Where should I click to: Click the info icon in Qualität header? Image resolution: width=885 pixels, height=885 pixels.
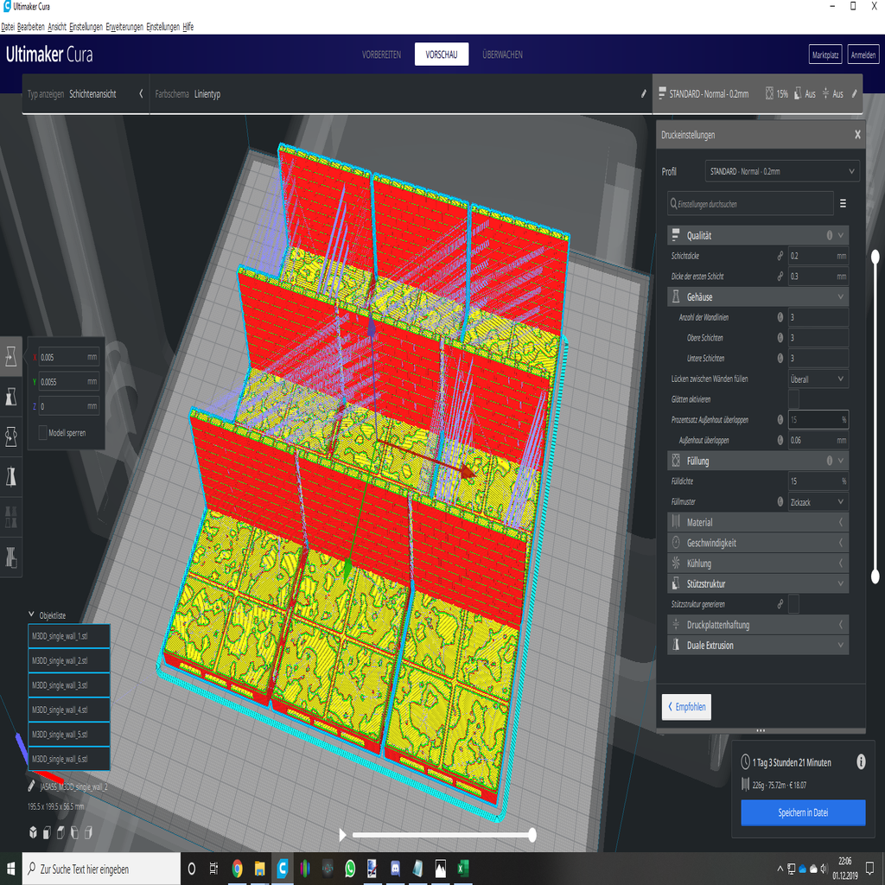[829, 235]
